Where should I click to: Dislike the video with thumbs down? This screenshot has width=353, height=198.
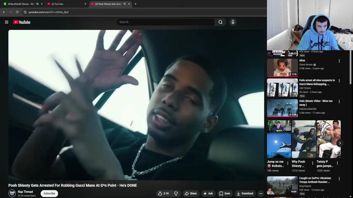point(176,193)
